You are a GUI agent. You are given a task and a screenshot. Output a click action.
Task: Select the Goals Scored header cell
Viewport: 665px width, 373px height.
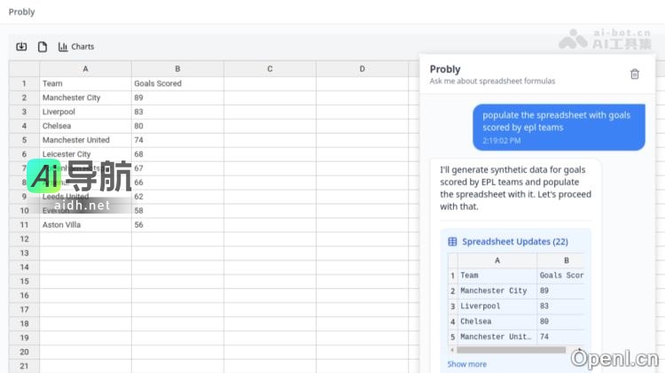click(177, 83)
